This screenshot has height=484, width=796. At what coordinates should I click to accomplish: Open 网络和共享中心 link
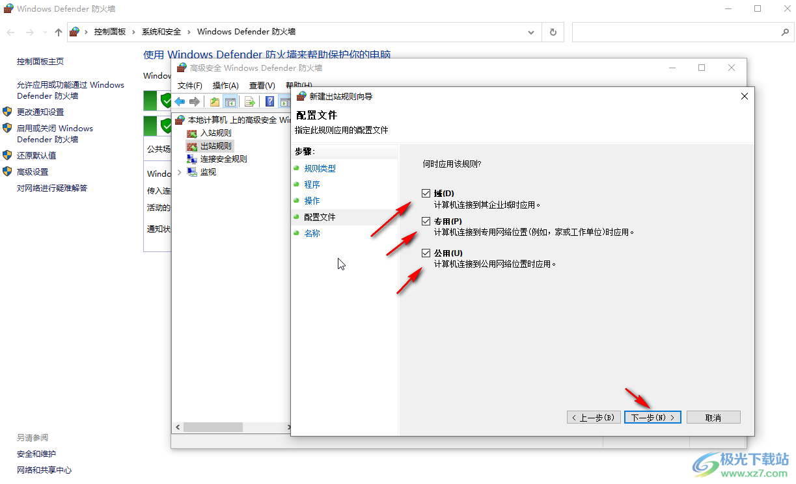[44, 470]
